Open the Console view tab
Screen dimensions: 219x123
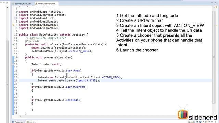tap(18, 122)
